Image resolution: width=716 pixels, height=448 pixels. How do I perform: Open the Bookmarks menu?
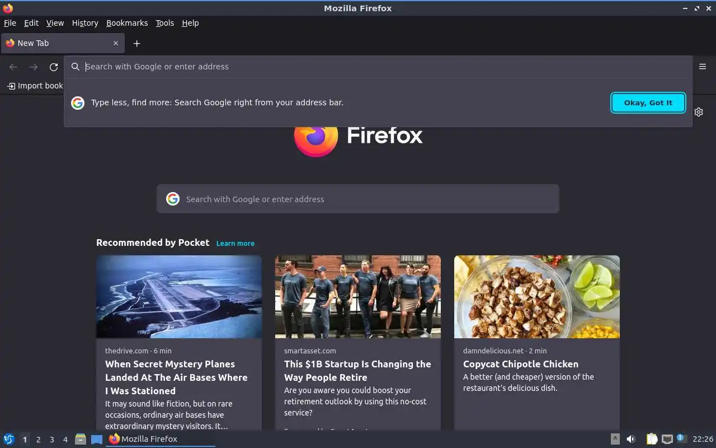coord(127,23)
